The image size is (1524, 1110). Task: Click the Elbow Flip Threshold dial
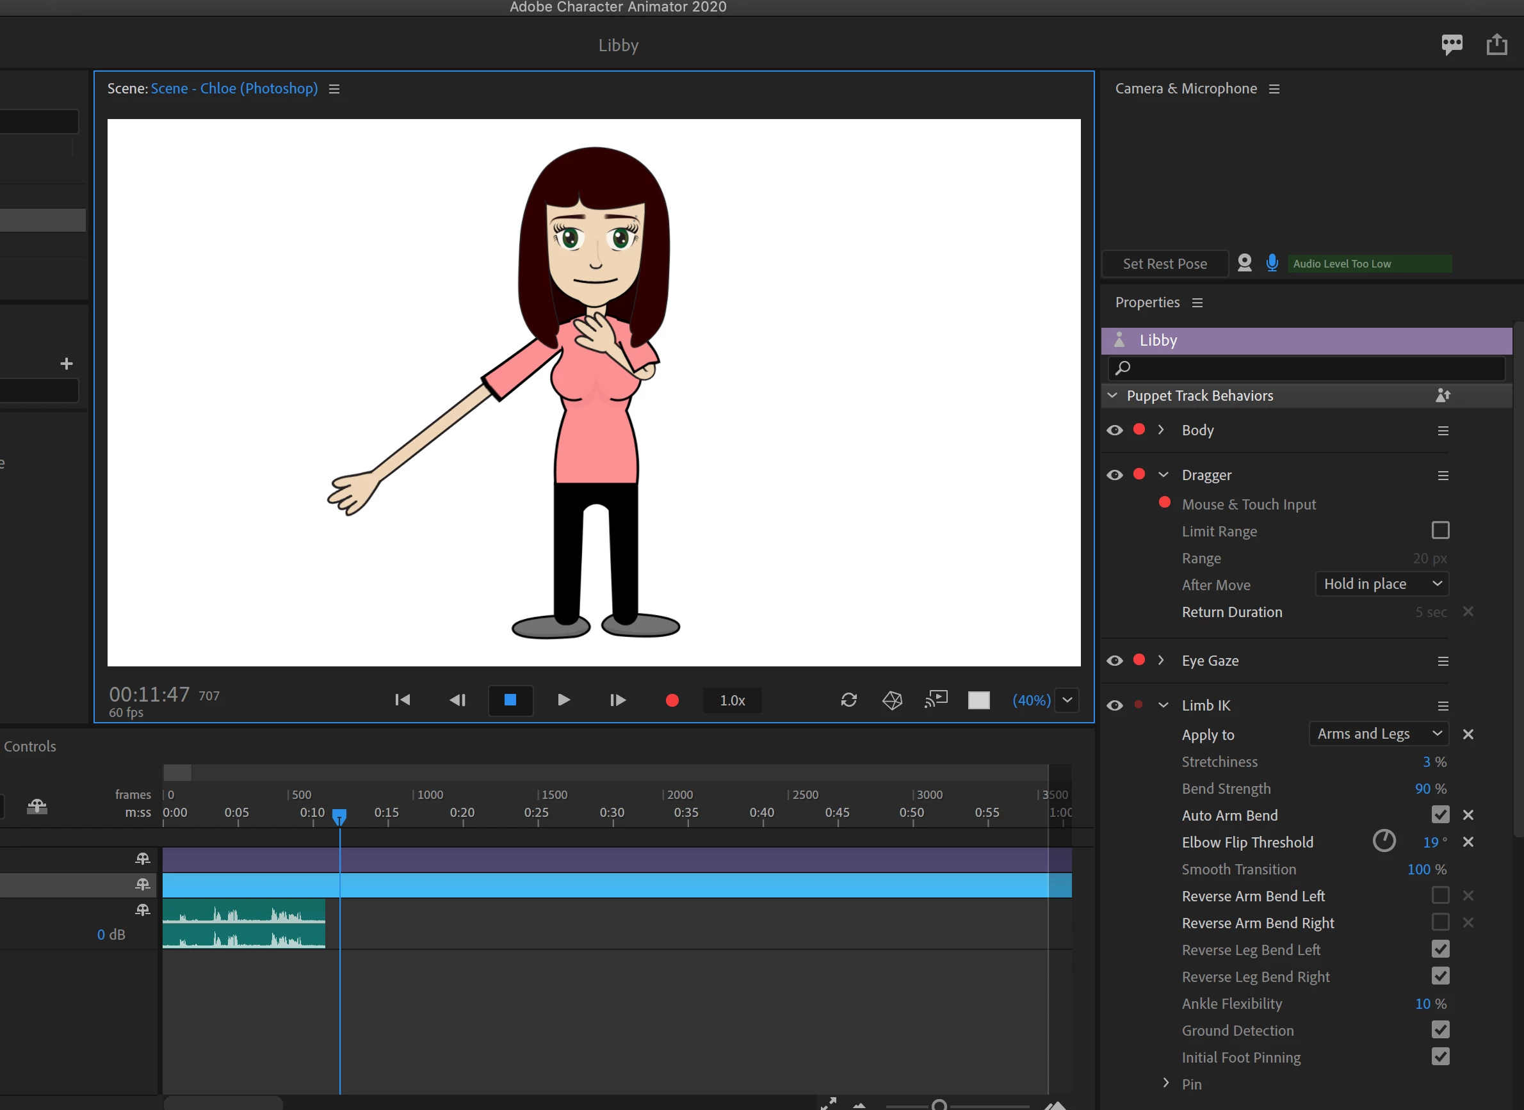[x=1384, y=841]
